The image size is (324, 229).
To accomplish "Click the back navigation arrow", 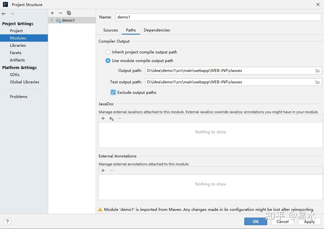I will (x=4, y=14).
